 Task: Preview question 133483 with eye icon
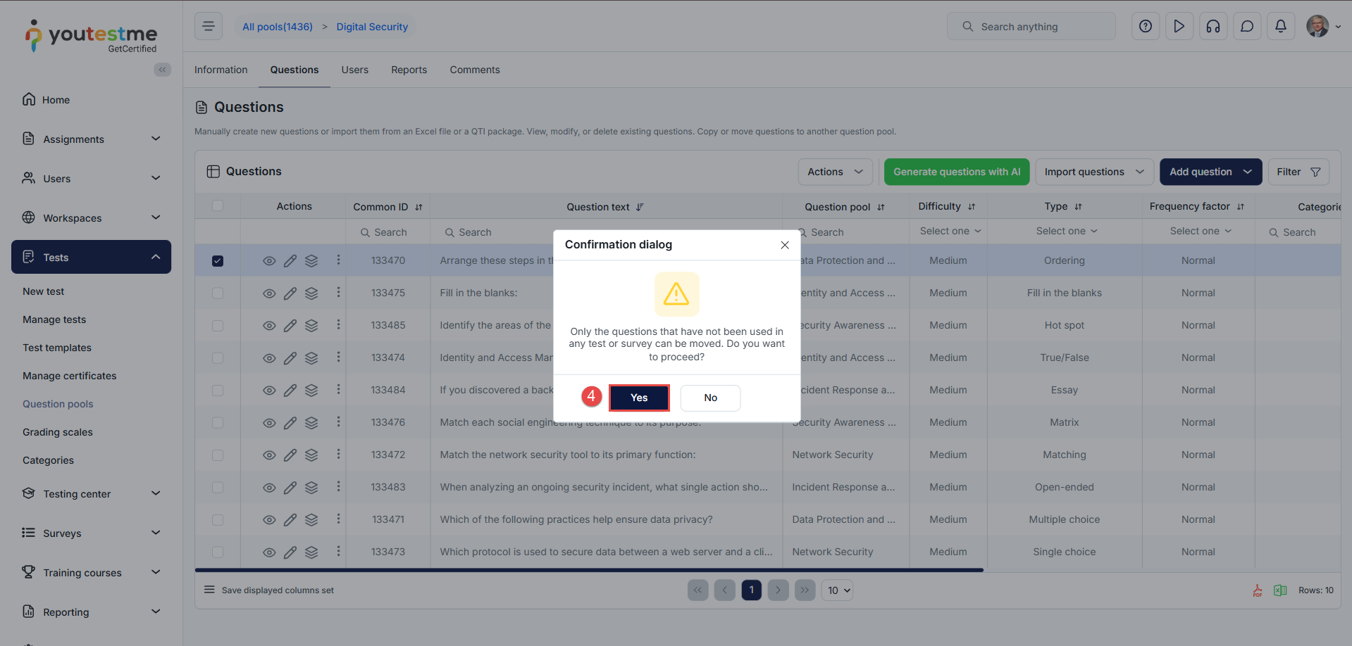[269, 488]
